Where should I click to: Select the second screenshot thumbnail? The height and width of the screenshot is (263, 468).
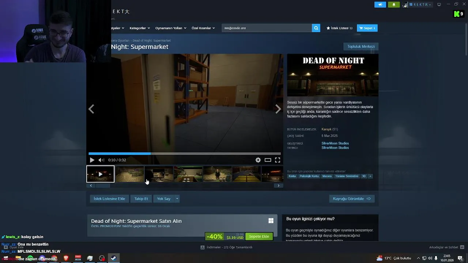129,174
